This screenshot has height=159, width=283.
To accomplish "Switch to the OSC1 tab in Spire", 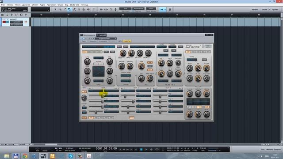I will (x=84, y=52).
